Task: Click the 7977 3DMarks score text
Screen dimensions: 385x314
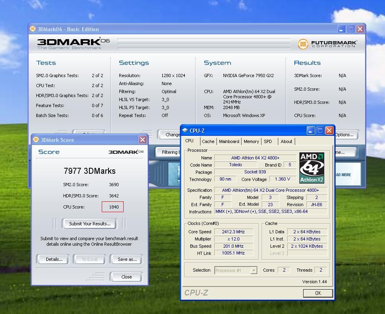Action: 90,171
